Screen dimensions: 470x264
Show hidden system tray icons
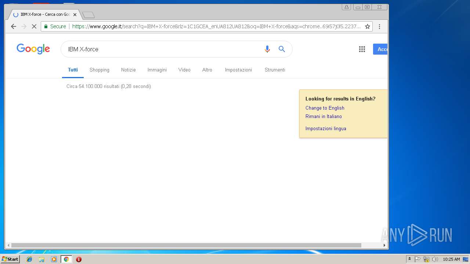[409, 259]
